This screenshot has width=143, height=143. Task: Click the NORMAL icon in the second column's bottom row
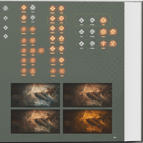click(x=24, y=71)
